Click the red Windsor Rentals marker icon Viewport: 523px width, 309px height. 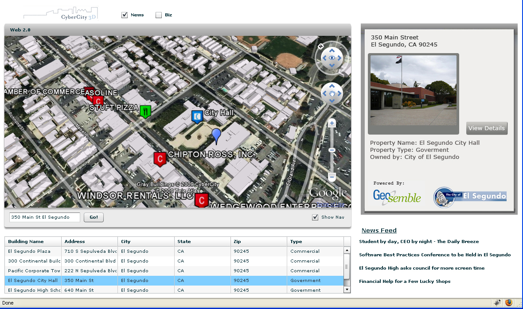tap(202, 200)
